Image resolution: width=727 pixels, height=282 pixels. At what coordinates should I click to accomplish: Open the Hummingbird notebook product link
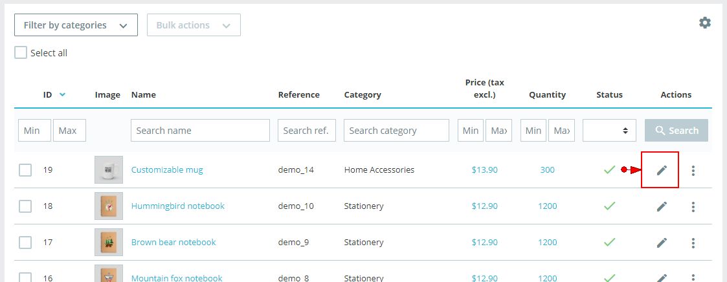(x=177, y=206)
